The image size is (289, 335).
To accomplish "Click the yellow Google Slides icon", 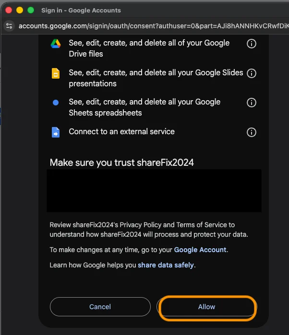I will tap(56, 73).
